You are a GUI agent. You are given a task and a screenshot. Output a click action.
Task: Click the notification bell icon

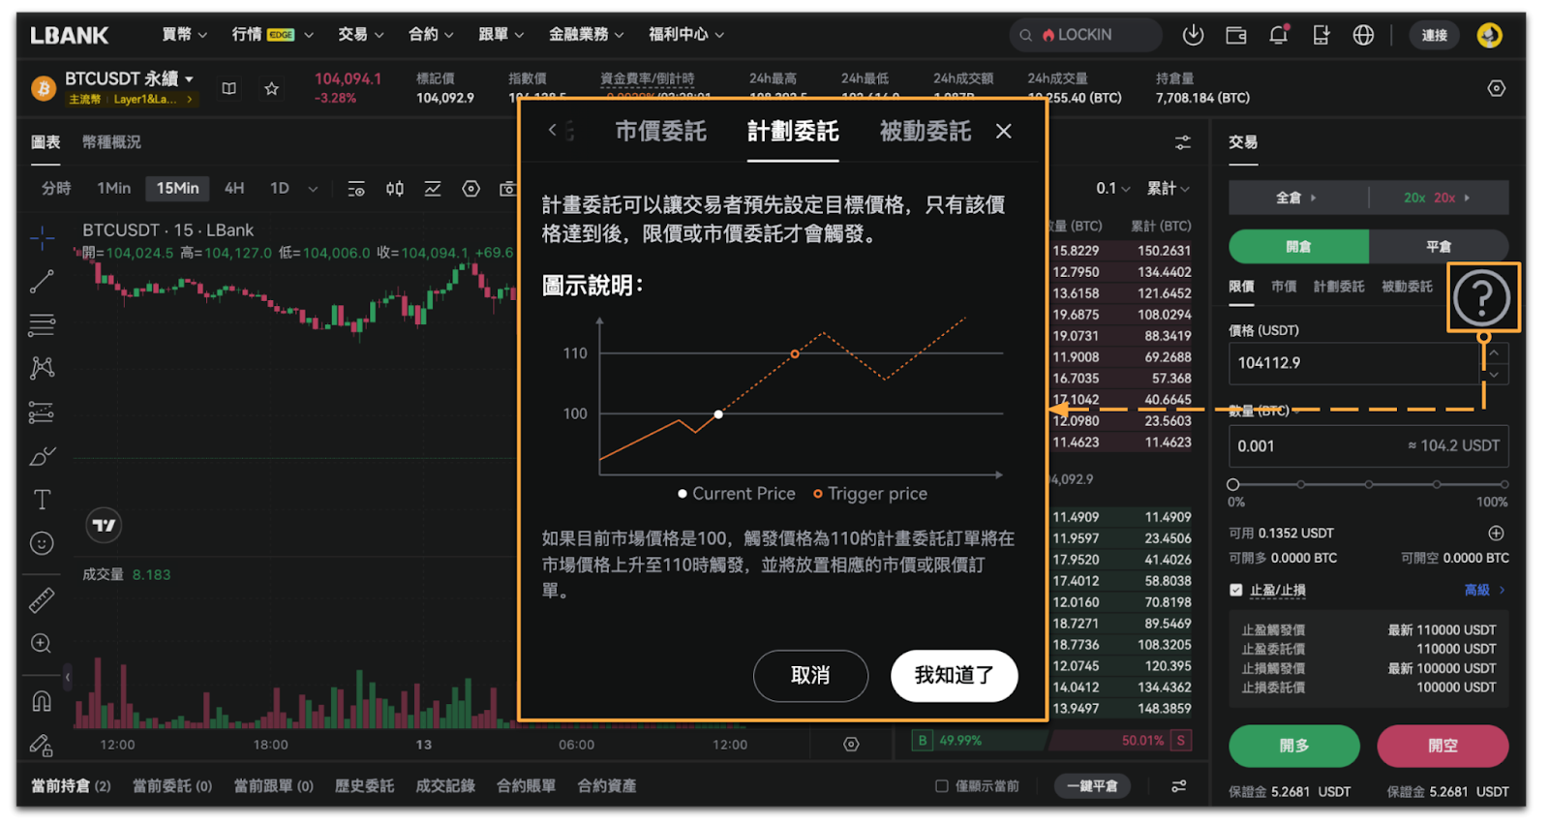[1278, 36]
